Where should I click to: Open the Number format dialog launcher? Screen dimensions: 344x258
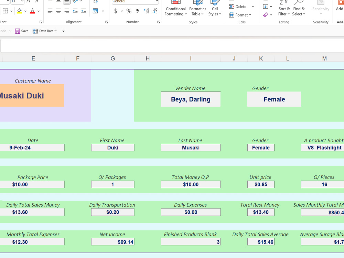pyautogui.click(x=159, y=22)
